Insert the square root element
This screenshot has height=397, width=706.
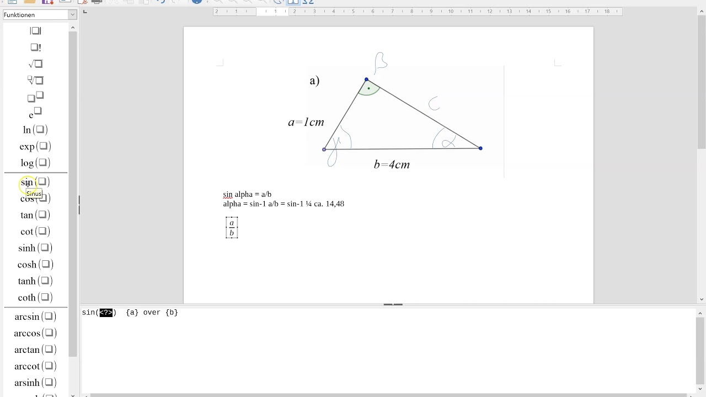pyautogui.click(x=35, y=64)
